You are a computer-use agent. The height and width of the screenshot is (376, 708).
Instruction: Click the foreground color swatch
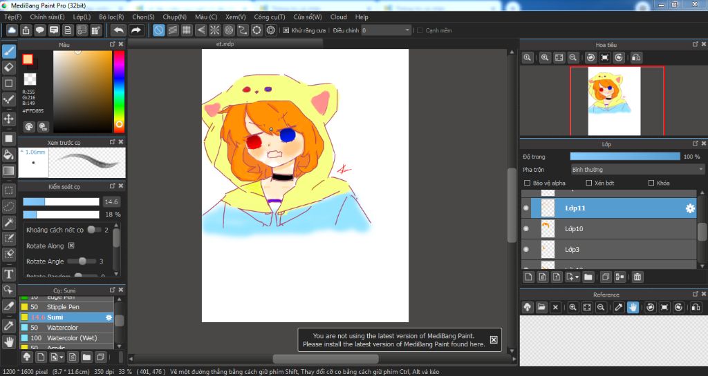tap(28, 59)
